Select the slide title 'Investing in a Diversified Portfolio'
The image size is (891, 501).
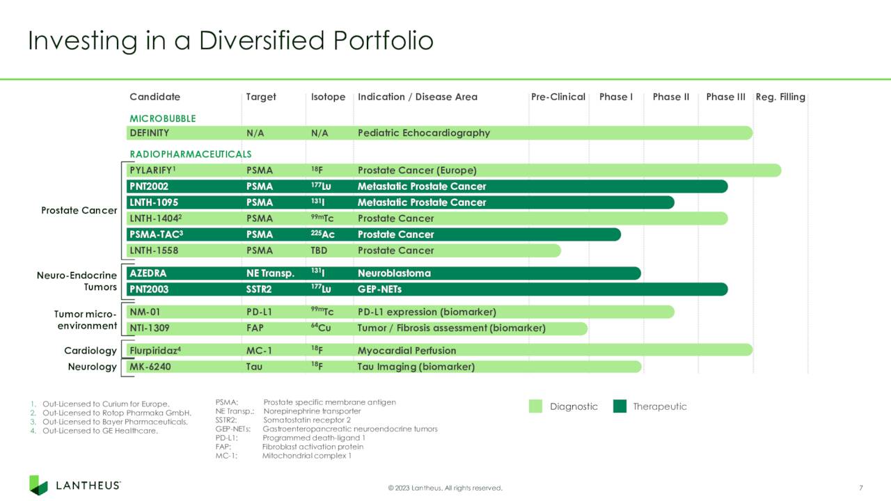[230, 41]
